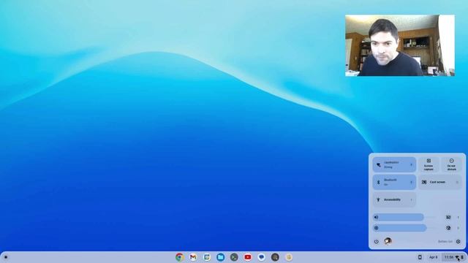This screenshot has height=263, width=468.
Task: Launch YouTube from the shelf
Action: 248,257
